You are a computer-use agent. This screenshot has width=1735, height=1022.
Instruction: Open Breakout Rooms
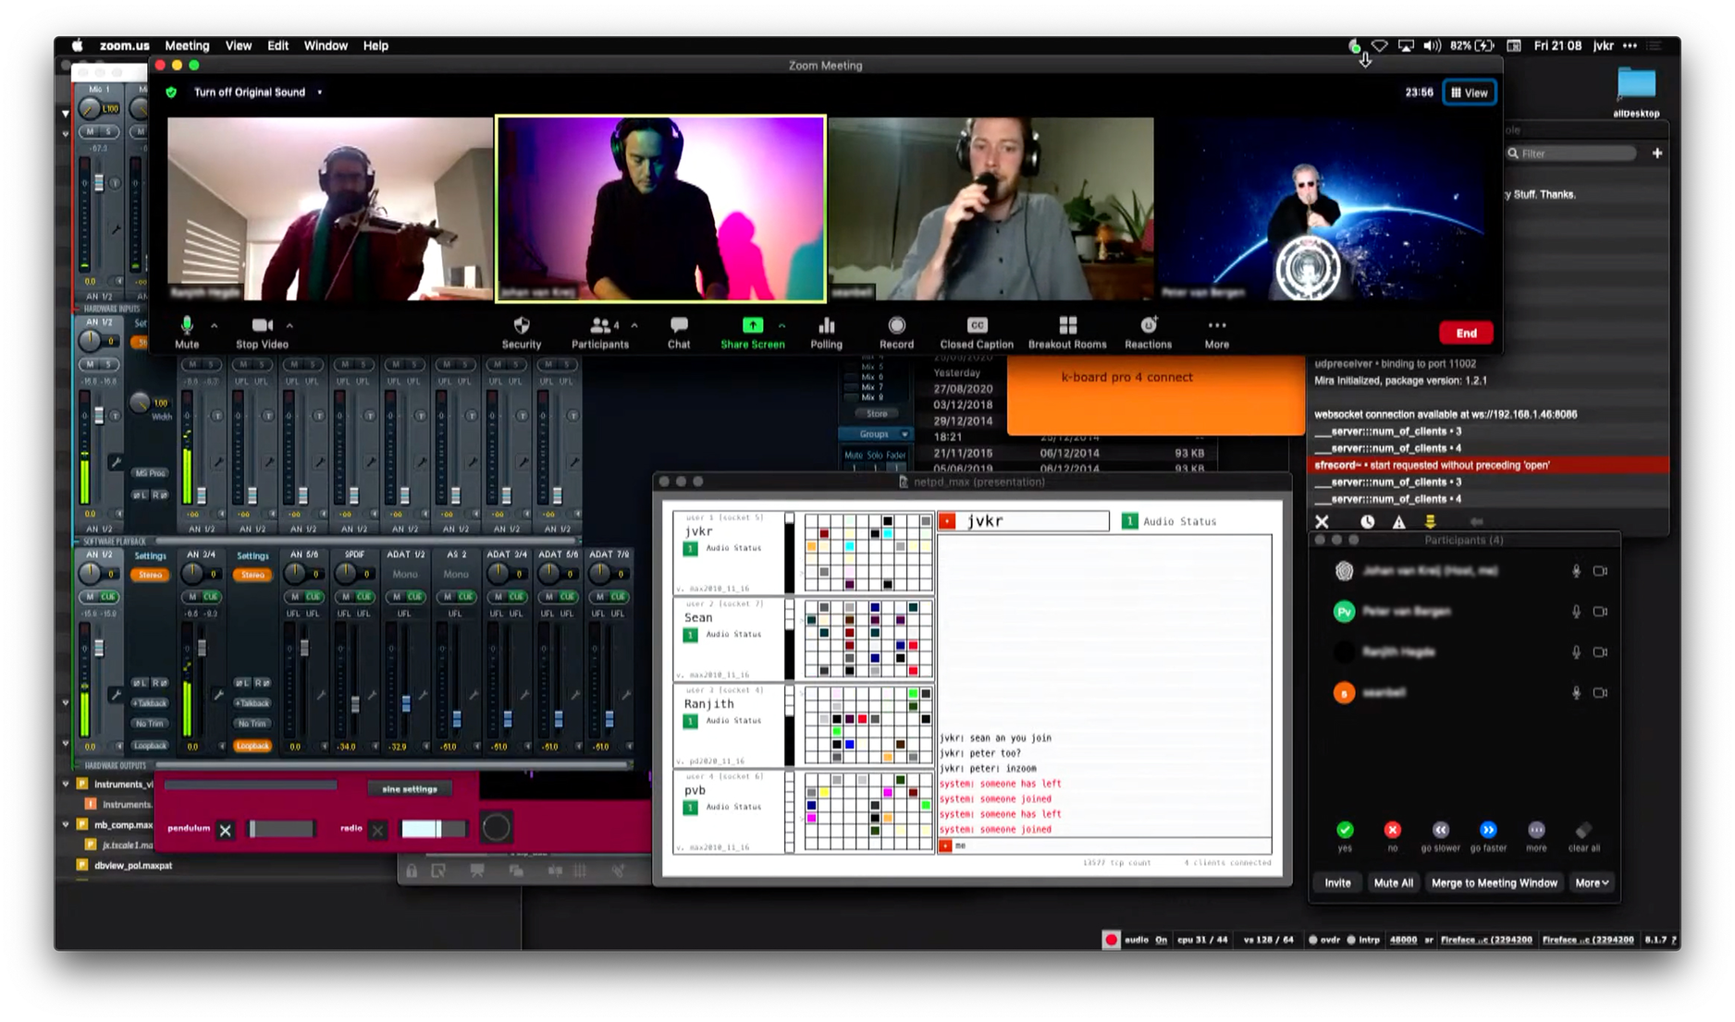coord(1067,326)
